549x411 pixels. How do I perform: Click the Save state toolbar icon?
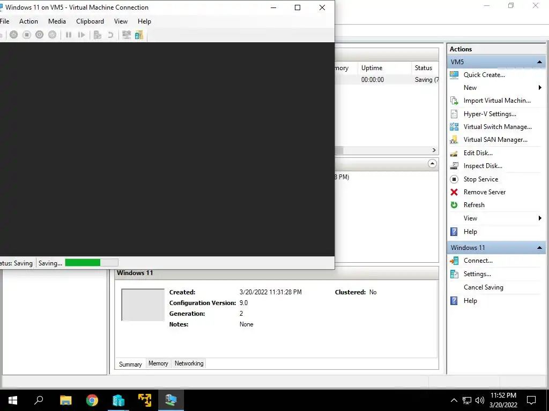point(52,35)
